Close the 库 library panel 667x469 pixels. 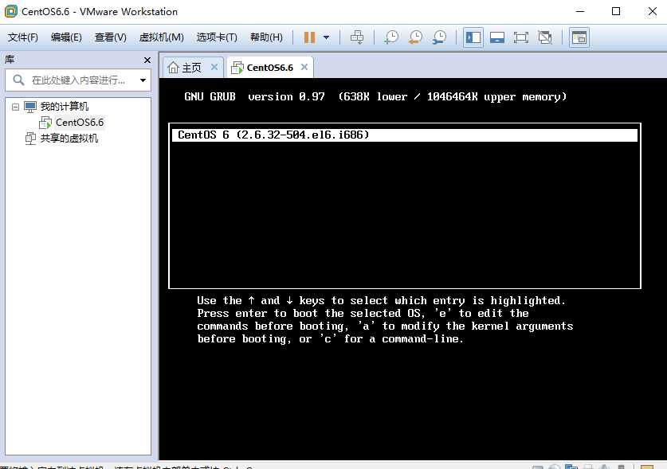pos(147,61)
